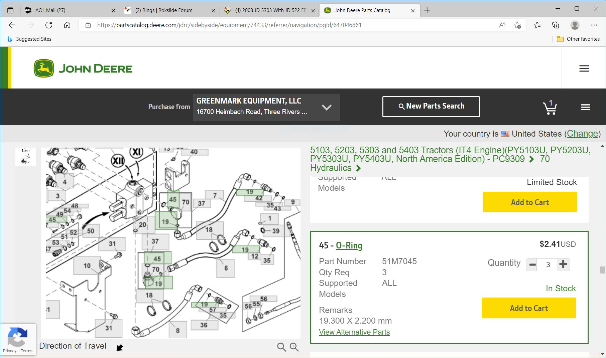Open reCAPTCHA Terms link
Viewport: 606px width, 358px height.
pyautogui.click(x=27, y=351)
